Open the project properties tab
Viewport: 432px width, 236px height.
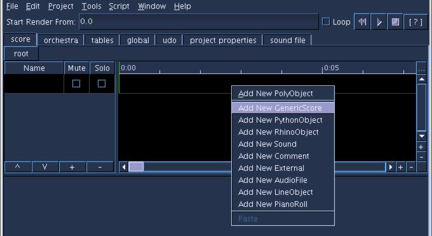click(x=223, y=40)
